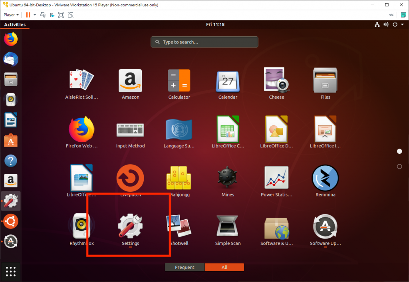Viewport: 409px width, 282px height.
Task: Click the VMware collapse toolbar chevrons
Action: 391,15
